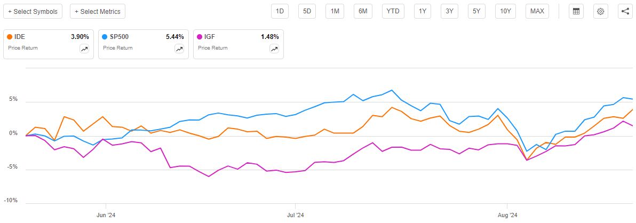Click the SP500 trend chart icon
Image resolution: width=636 pixels, height=223 pixels.
point(179,49)
